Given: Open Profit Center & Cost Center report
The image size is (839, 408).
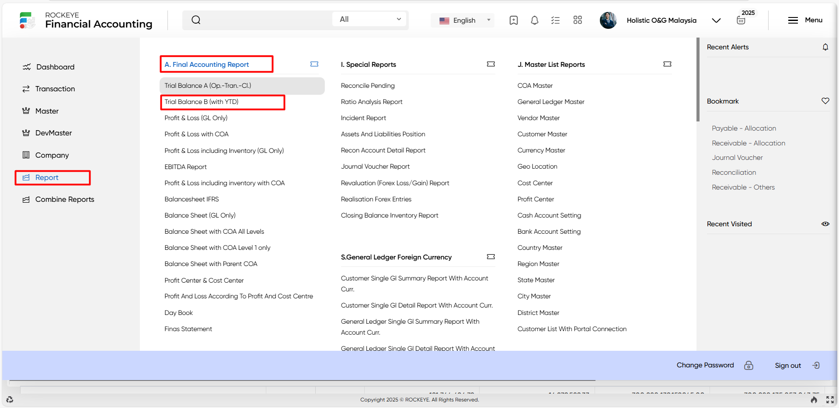Looking at the screenshot, I should coord(204,280).
